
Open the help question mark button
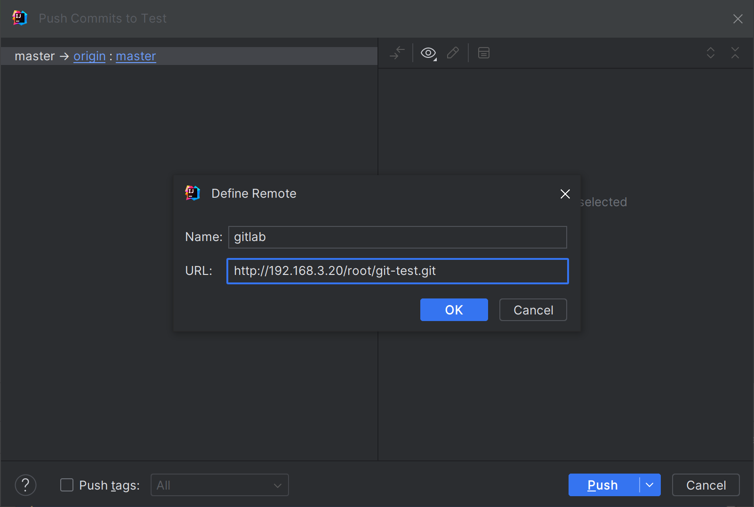(x=25, y=485)
